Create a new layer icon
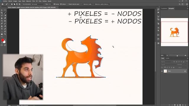This screenshot has height=106, width=189. (x=183, y=105)
